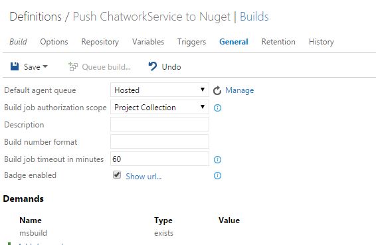The height and width of the screenshot is (245, 376).
Task: Toggle the Badge enabled checkbox
Action: pos(117,175)
